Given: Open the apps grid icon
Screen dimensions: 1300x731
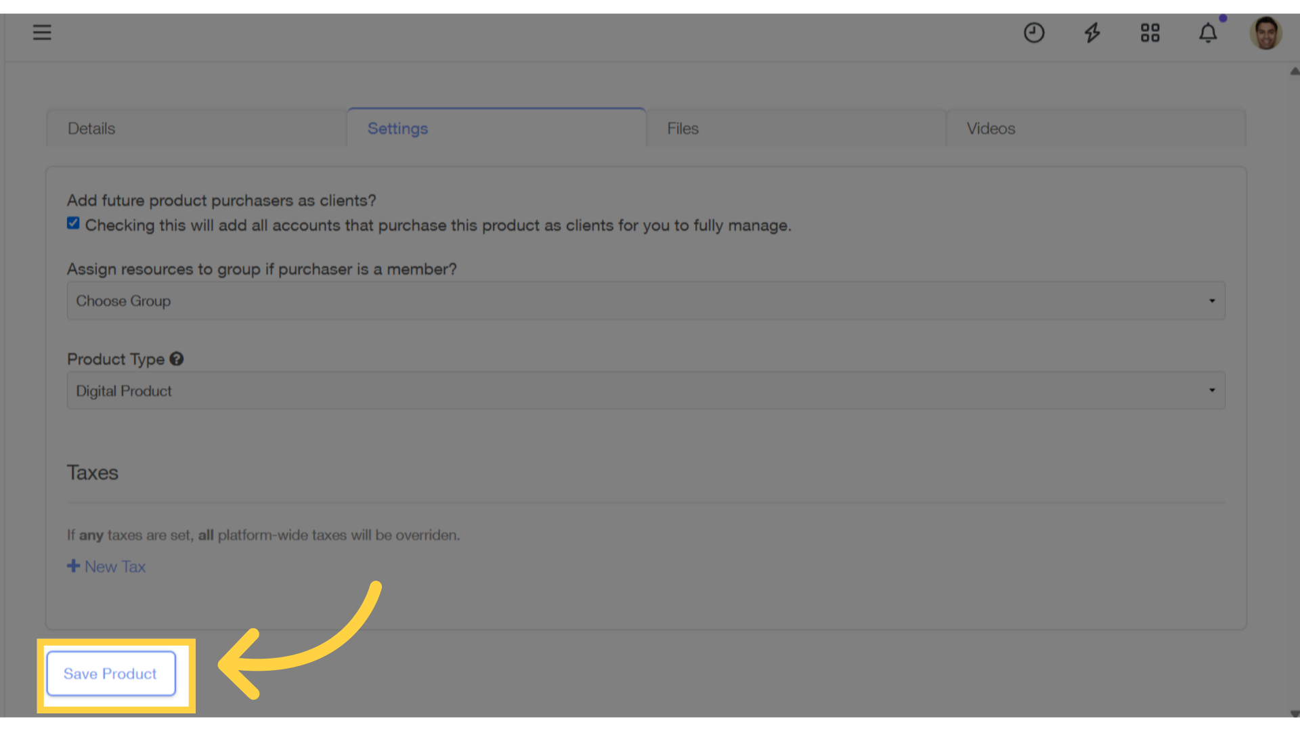Looking at the screenshot, I should 1150,32.
